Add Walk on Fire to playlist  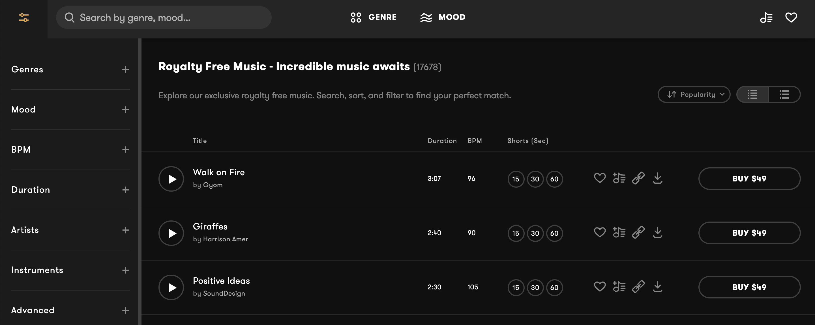(619, 178)
